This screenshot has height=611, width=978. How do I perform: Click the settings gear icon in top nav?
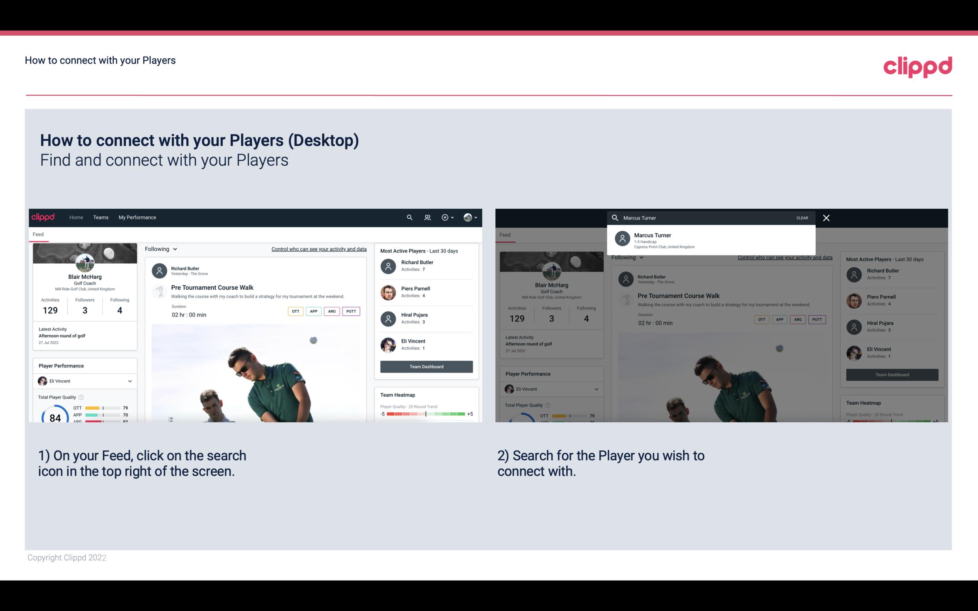[x=446, y=217]
